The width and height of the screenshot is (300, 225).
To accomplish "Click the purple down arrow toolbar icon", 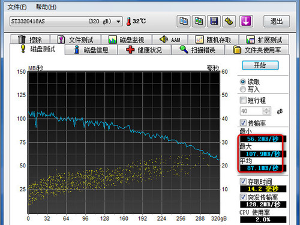I will [x=246, y=21].
